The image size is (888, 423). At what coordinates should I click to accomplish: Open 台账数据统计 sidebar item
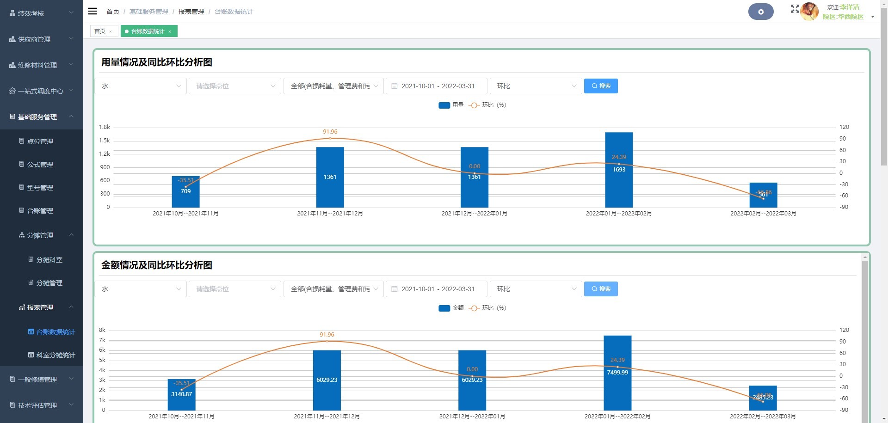click(x=42, y=331)
